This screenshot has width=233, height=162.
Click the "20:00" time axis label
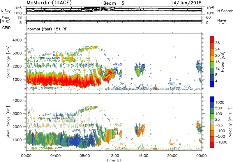172,156
